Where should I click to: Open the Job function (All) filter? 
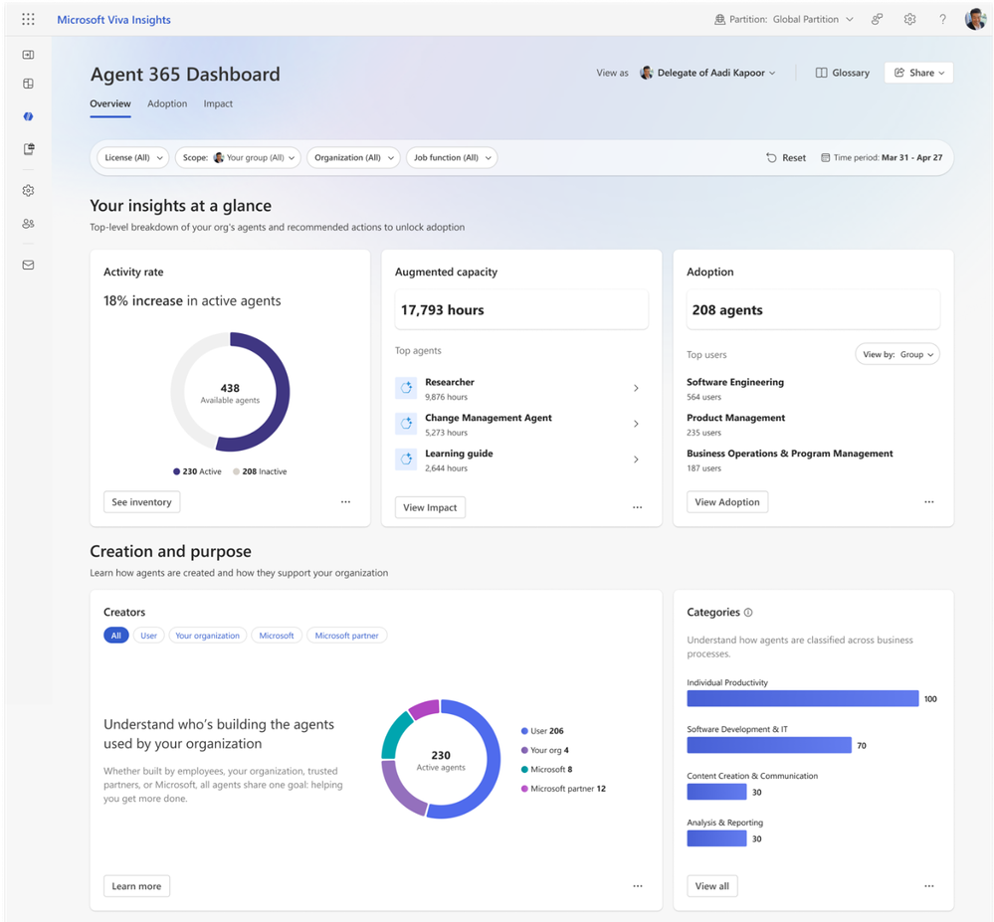tap(452, 158)
